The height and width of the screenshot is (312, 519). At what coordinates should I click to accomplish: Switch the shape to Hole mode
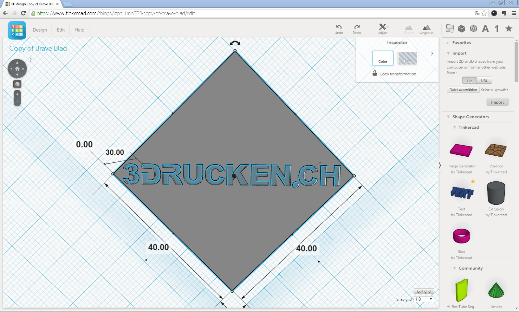408,59
